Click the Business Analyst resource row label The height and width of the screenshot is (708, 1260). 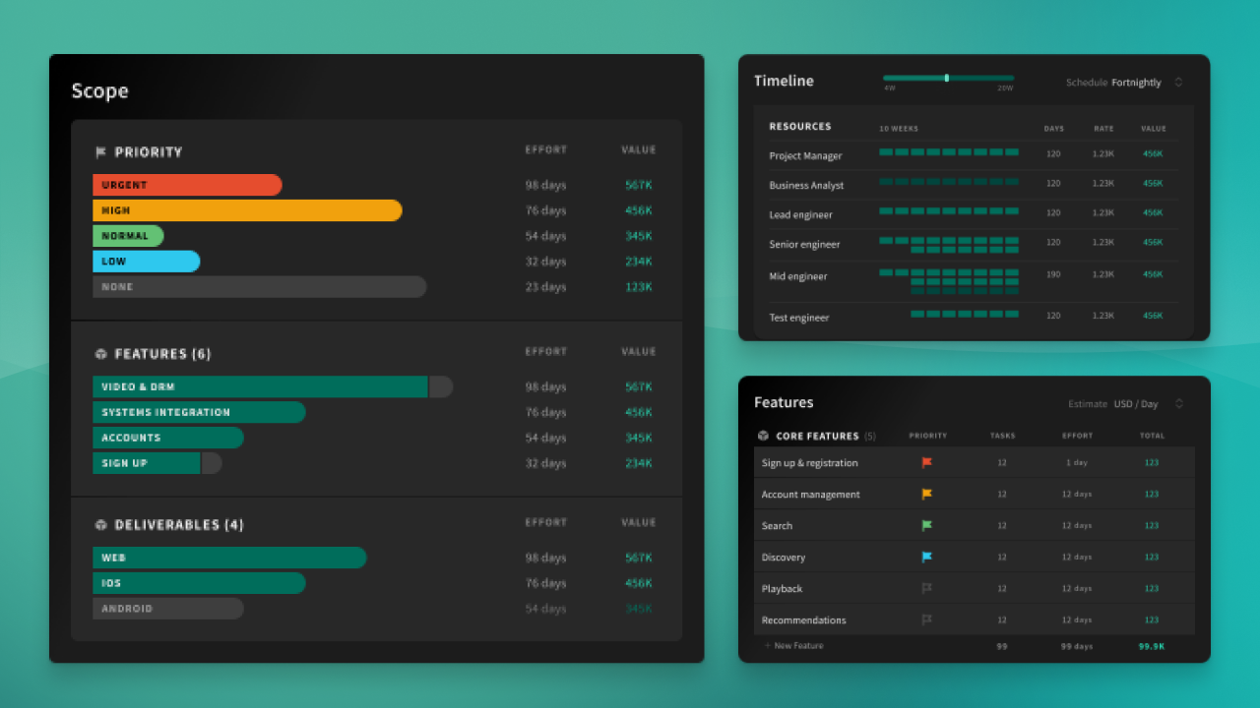click(x=806, y=185)
